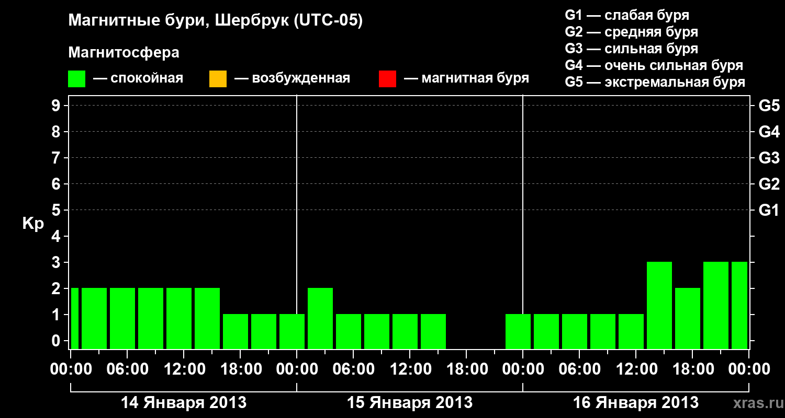Click the red магнитная буря legend swatch

click(387, 79)
